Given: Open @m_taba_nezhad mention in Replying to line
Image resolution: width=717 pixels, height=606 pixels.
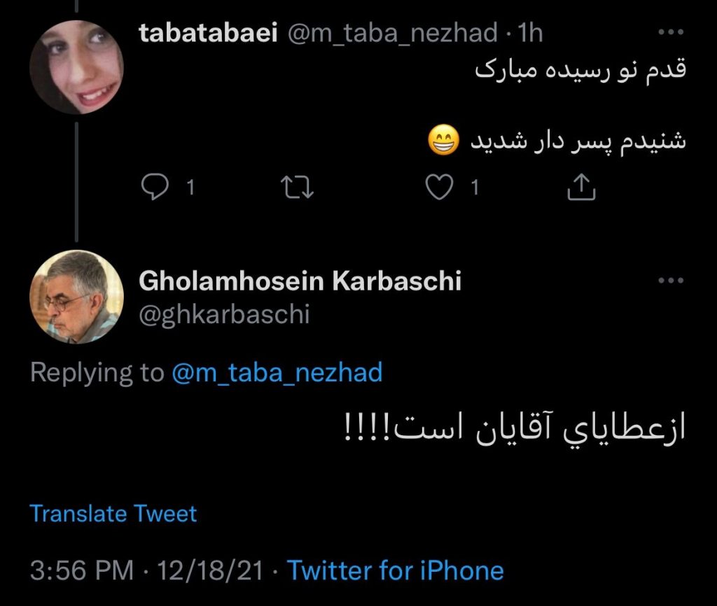Looking at the screenshot, I should 277,372.
